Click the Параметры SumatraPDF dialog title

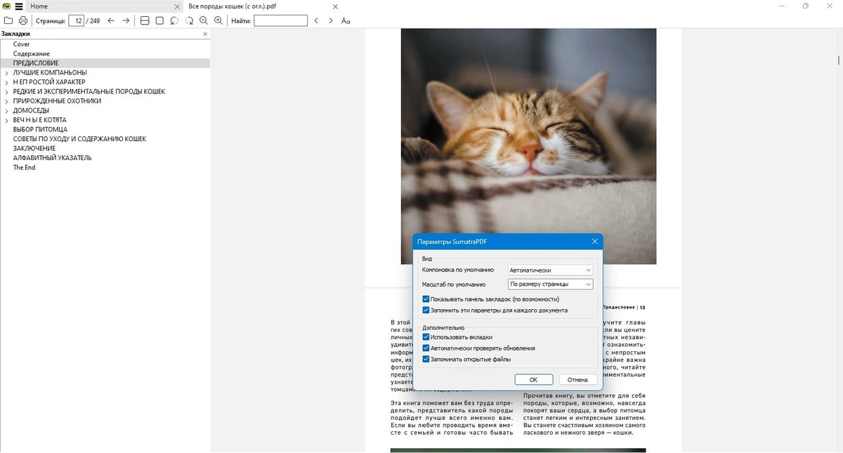tap(452, 242)
